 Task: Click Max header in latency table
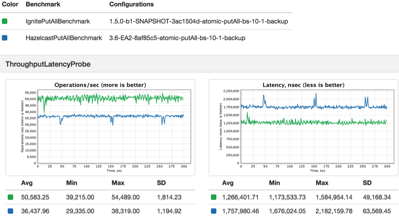tap(322, 183)
